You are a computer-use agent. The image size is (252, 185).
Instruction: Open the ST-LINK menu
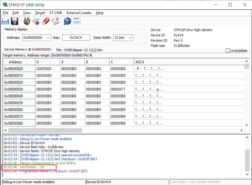[55, 13]
